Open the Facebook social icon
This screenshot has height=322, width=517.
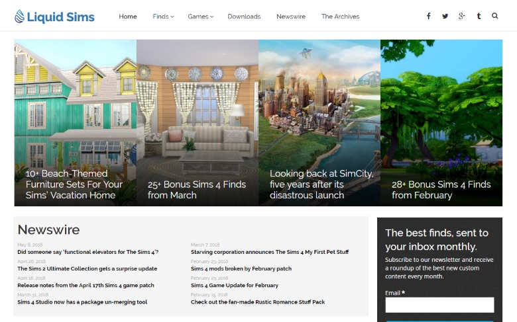tap(428, 16)
